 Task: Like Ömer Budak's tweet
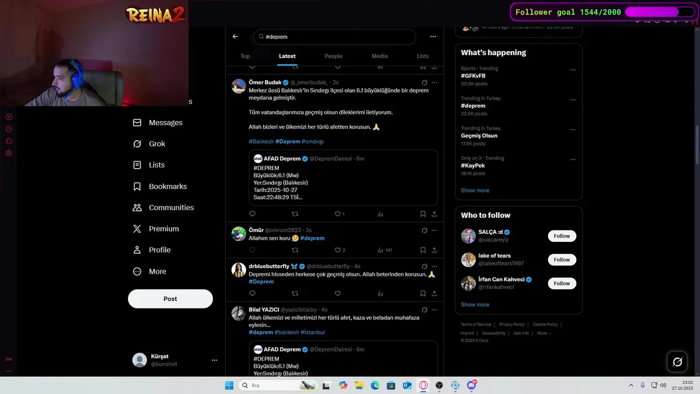pyautogui.click(x=337, y=214)
